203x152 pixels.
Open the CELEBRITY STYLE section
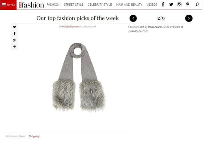click(100, 4)
